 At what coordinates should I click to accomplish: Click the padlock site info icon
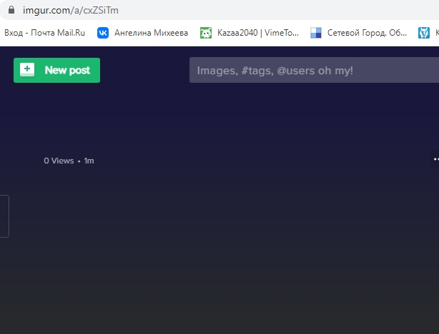pos(11,10)
